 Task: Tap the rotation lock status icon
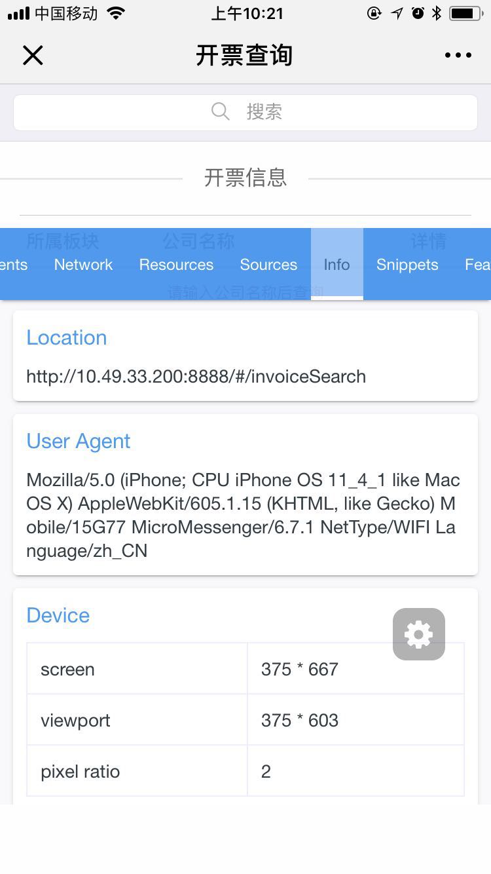tap(374, 13)
